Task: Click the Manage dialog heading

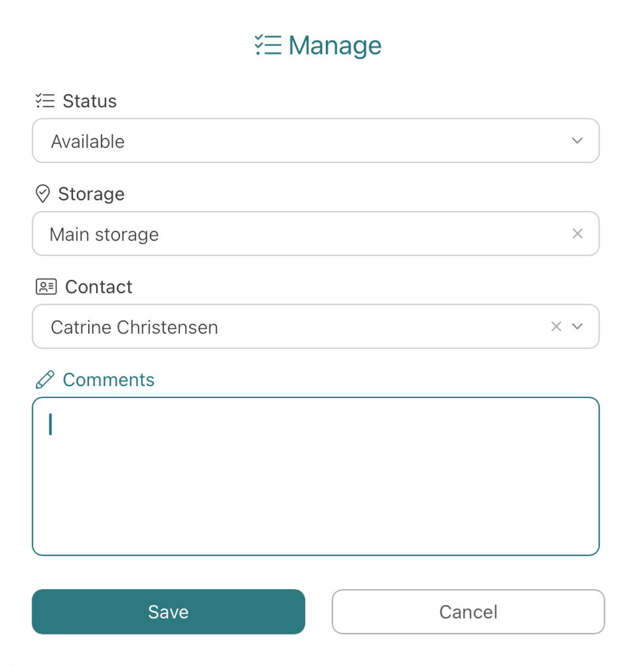Action: click(x=335, y=45)
